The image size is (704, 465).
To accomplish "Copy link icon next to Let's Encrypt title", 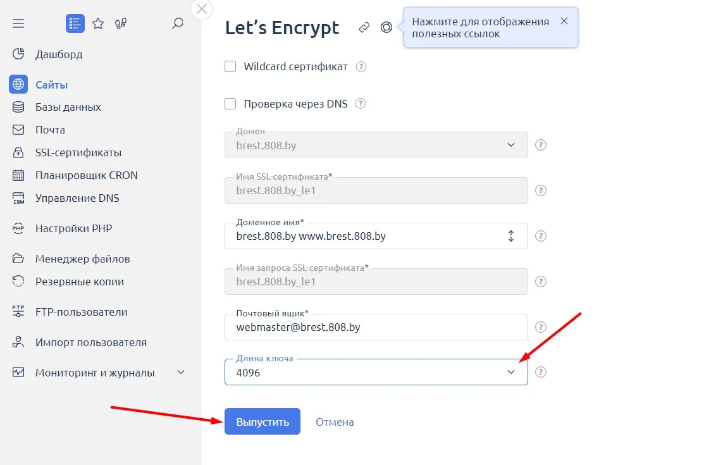I will point(364,27).
